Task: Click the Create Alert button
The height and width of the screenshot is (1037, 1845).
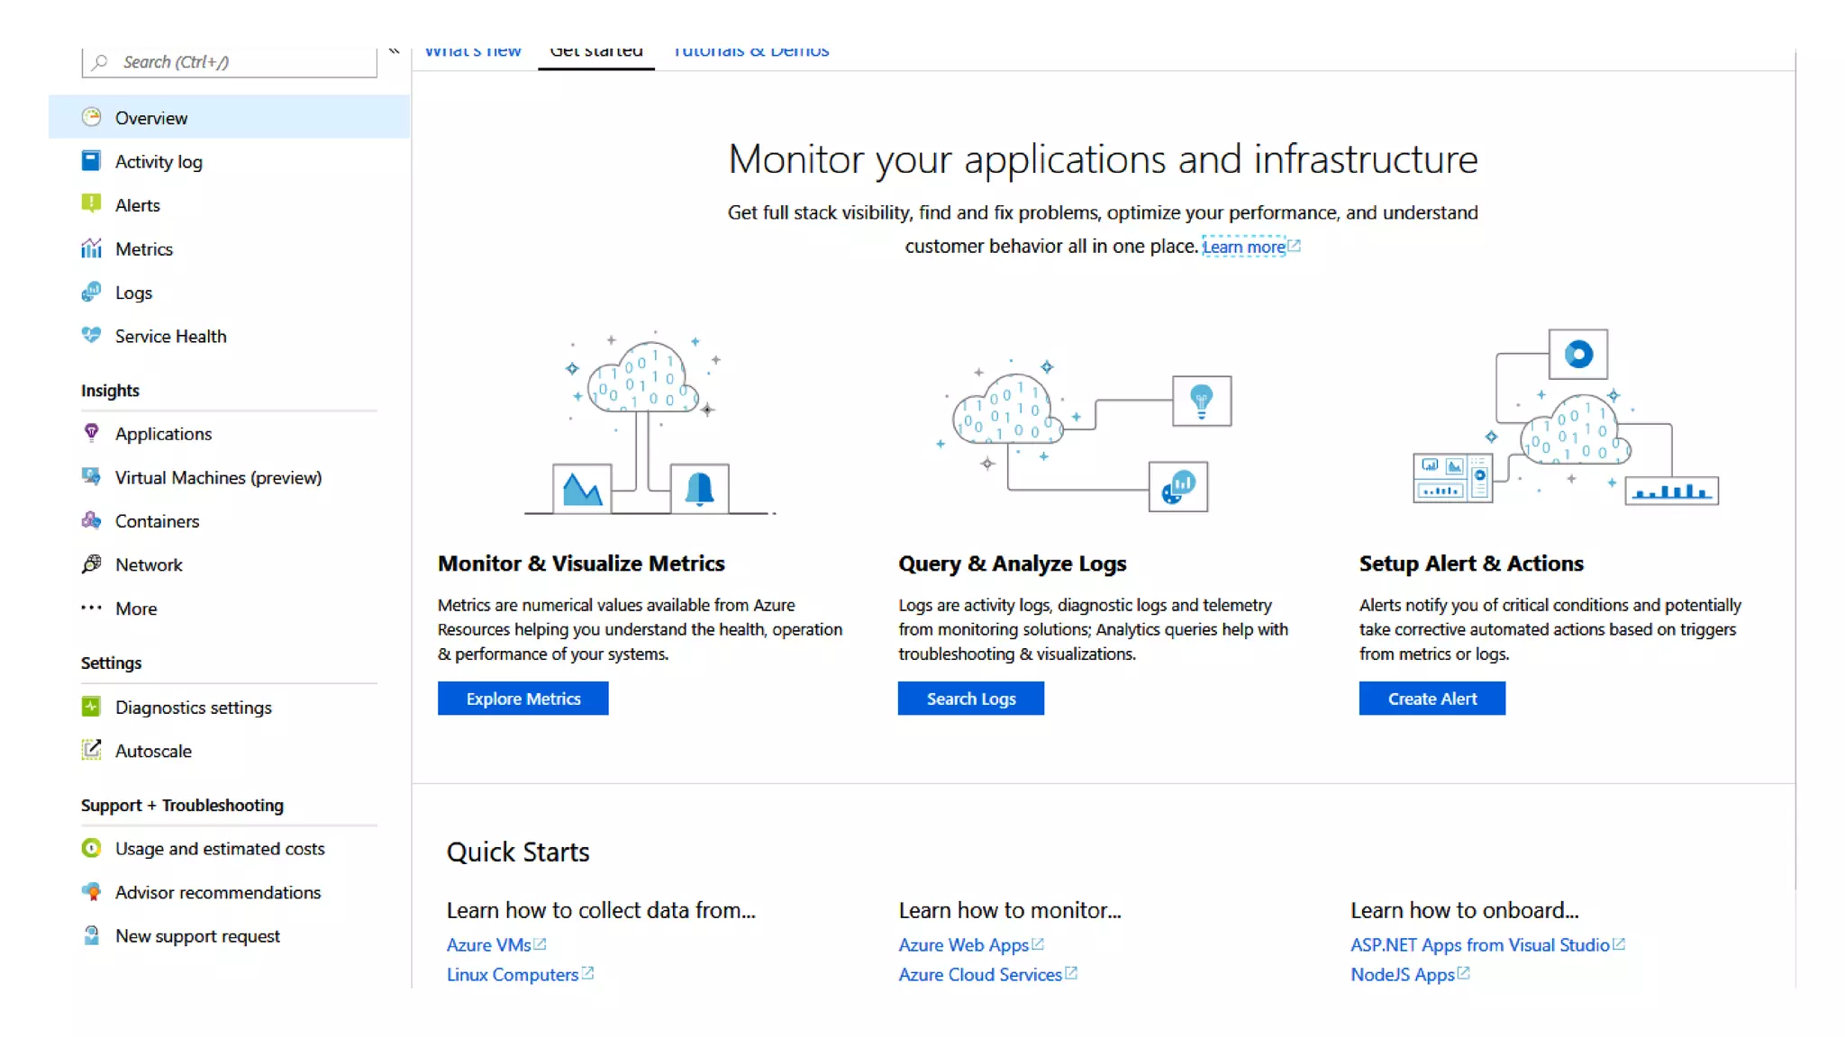Action: pyautogui.click(x=1431, y=699)
